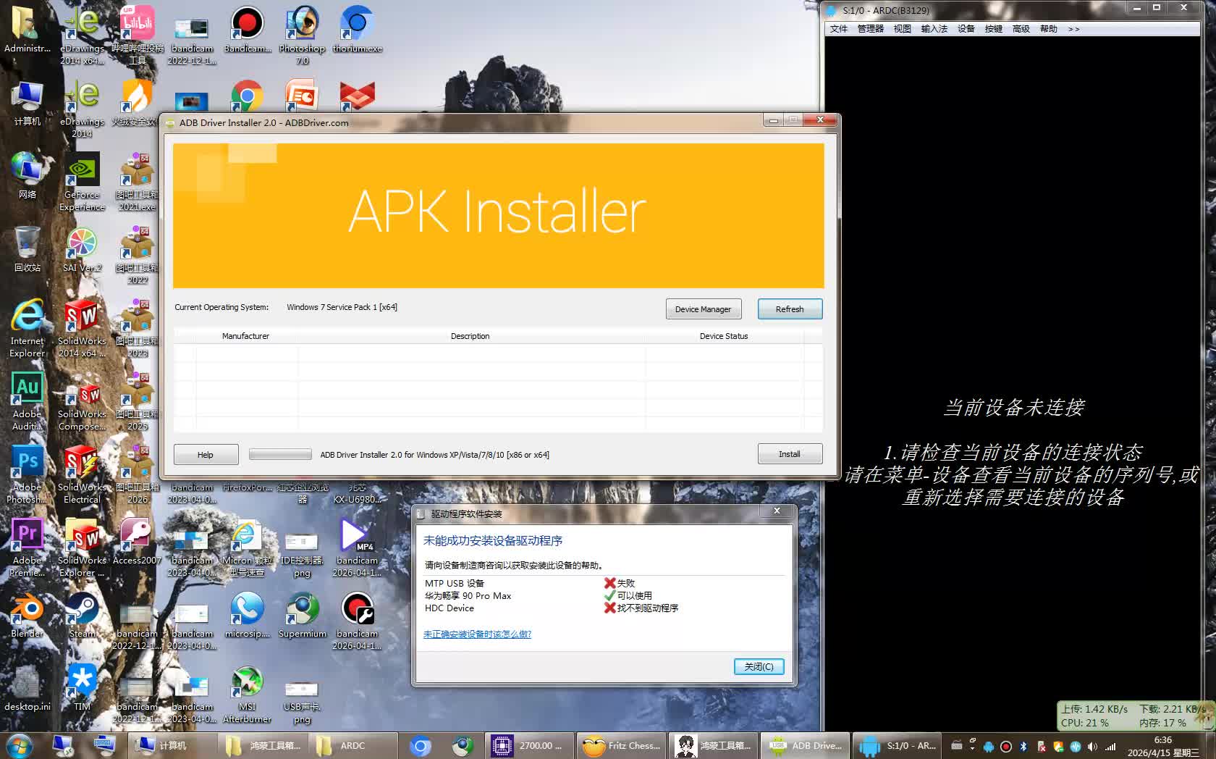The image size is (1216, 759).
Task: Launch Photoshop 7.0 desktop shortcut
Action: click(x=302, y=36)
